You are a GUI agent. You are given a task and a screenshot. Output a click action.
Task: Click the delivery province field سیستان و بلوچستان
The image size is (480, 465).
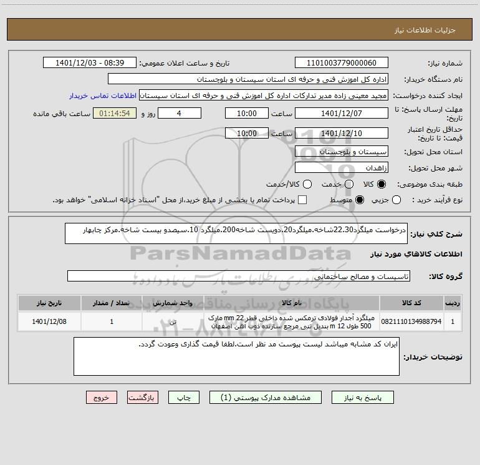pyautogui.click(x=342, y=151)
